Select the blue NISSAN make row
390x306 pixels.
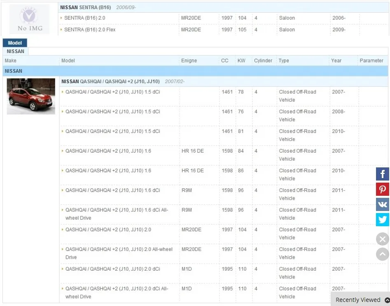click(x=195, y=71)
